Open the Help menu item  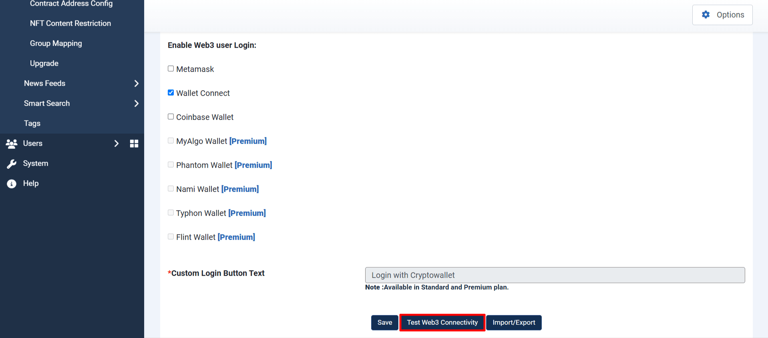(31, 184)
